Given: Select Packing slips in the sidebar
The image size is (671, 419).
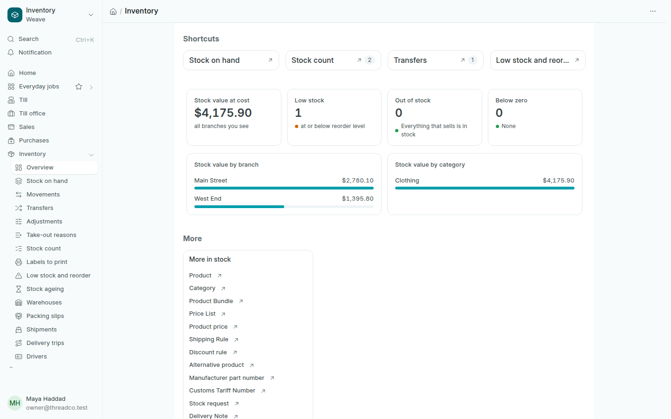Looking at the screenshot, I should click(55, 316).
